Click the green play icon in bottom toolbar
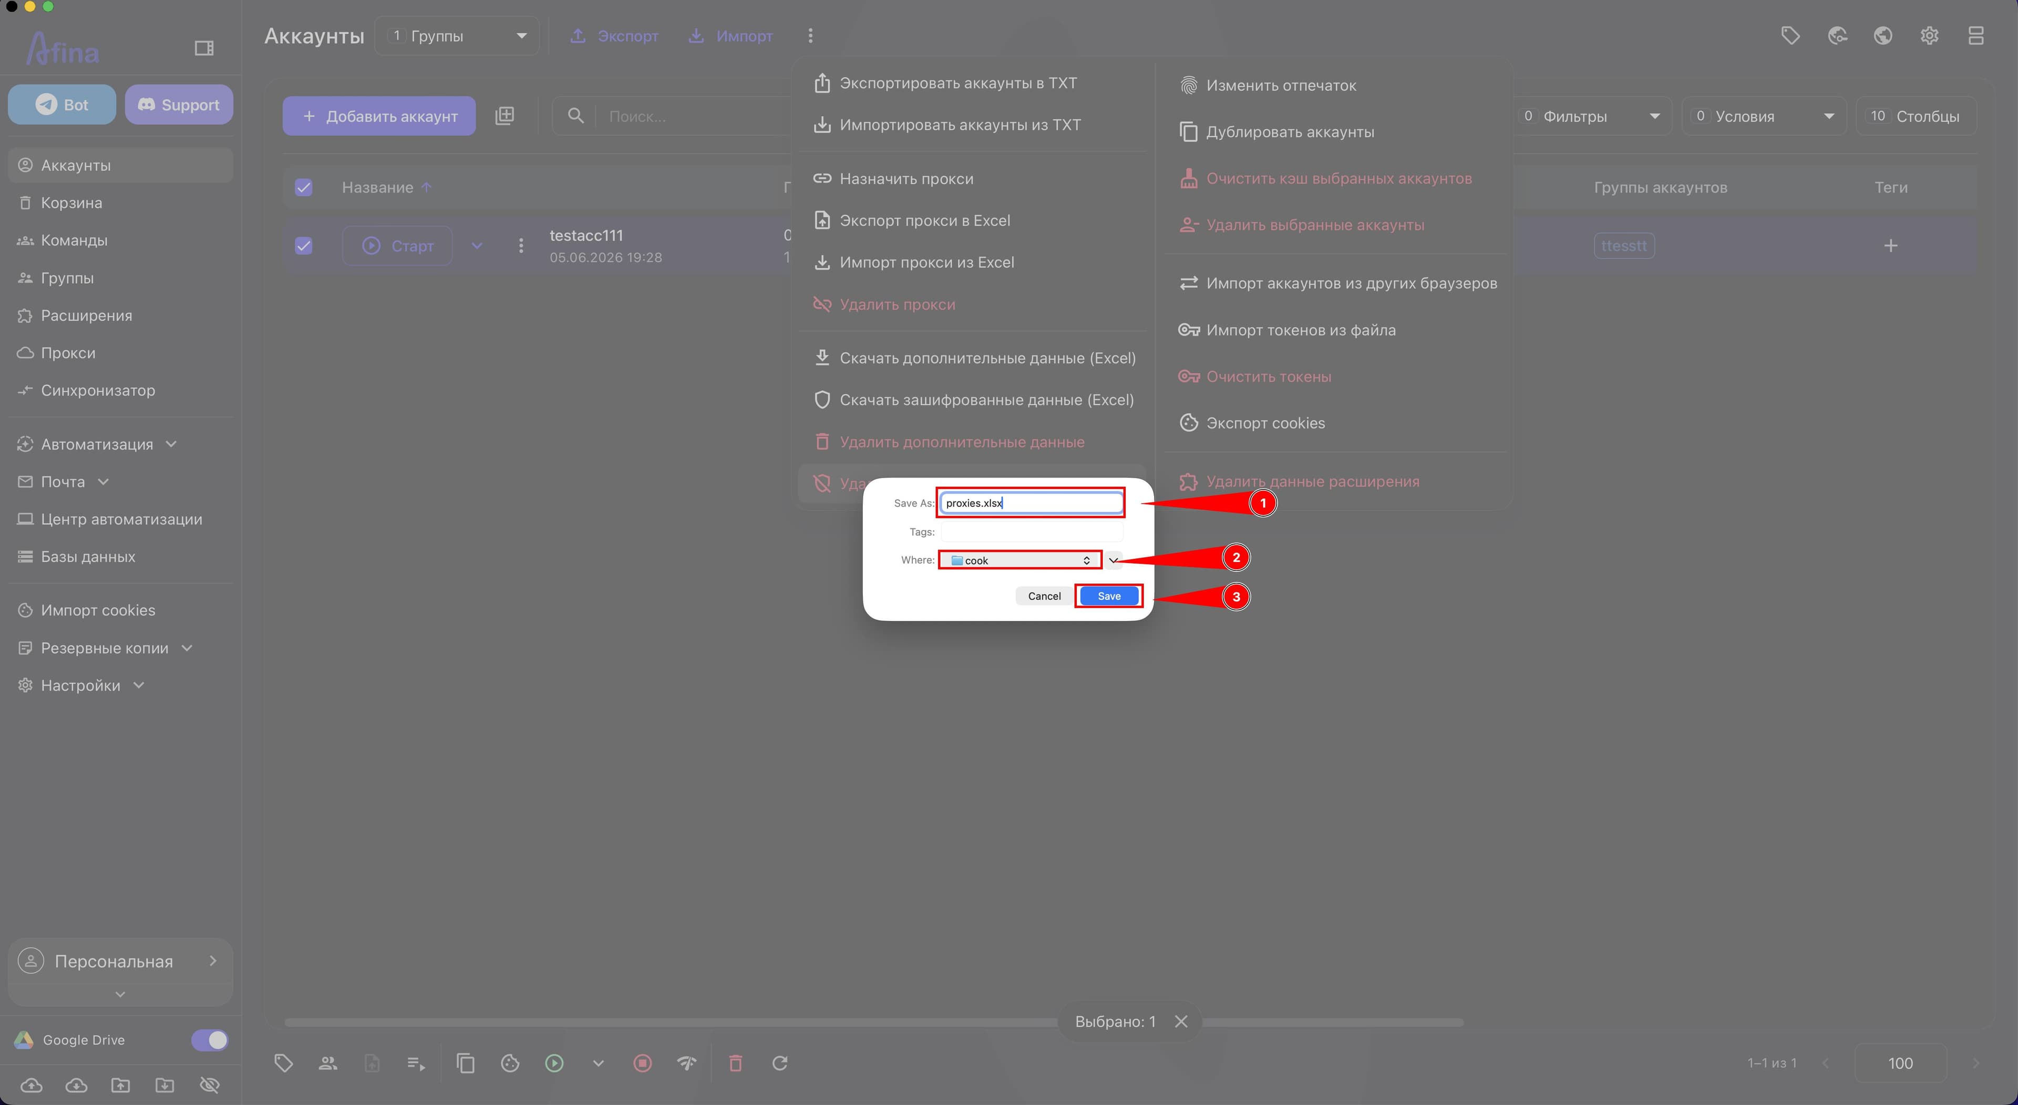The width and height of the screenshot is (2018, 1105). 554,1062
